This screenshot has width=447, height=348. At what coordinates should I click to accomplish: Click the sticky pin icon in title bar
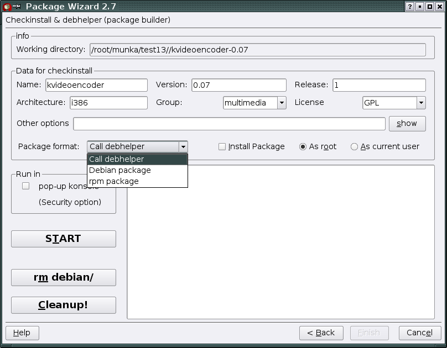point(17,6)
